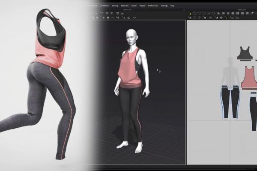Click the pink tank top on the 3D avatar
257x171 pixels.
pos(129,69)
